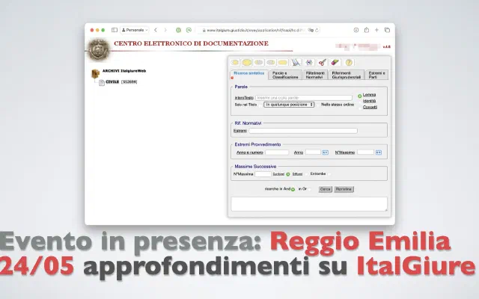479x299 pixels.
Task: Click the blue arrows button next to Anno field
Action: coord(326,152)
